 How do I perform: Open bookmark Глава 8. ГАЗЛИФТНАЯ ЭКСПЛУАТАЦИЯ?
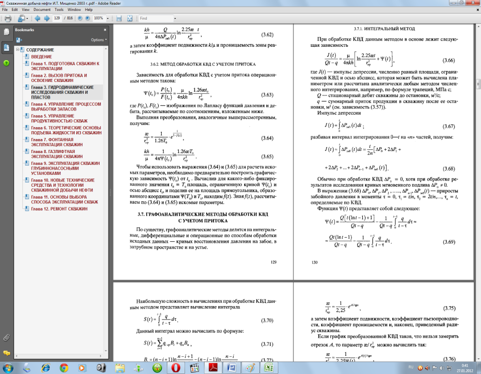coord(56,154)
